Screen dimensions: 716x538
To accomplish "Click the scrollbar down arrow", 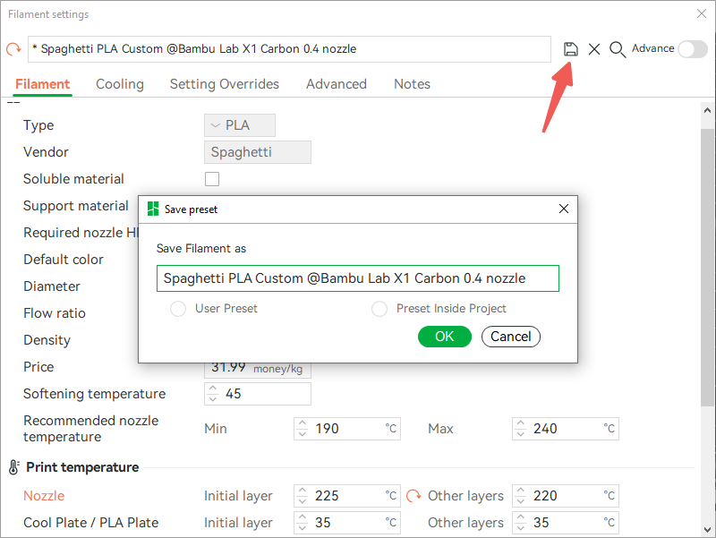I will pos(707,530).
